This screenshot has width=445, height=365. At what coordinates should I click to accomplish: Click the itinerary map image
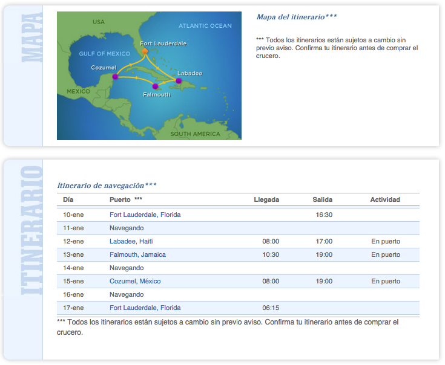tap(149, 76)
